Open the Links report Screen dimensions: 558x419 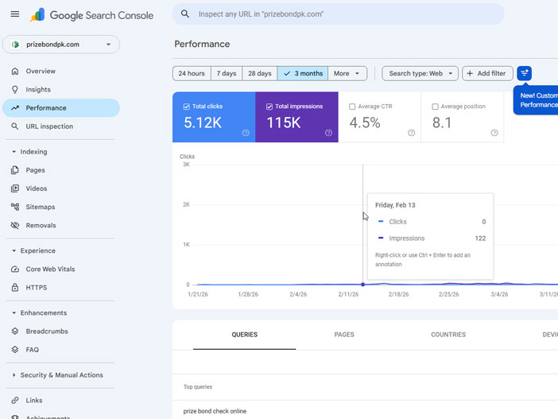pos(61,401)
